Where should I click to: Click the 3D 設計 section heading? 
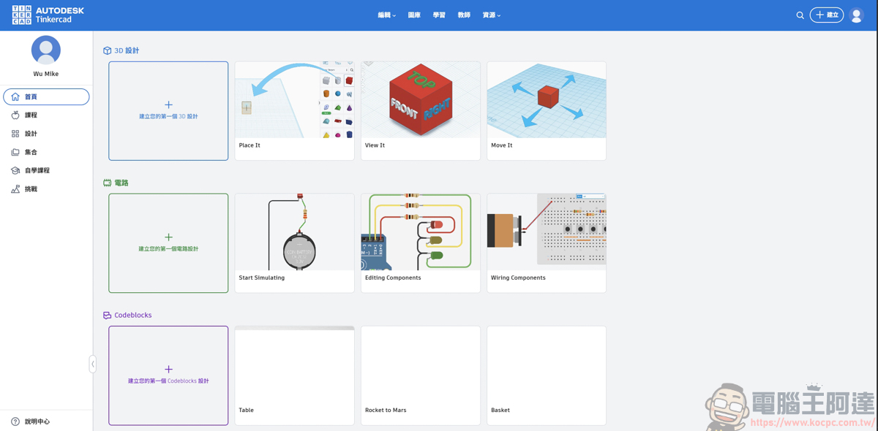tap(127, 50)
